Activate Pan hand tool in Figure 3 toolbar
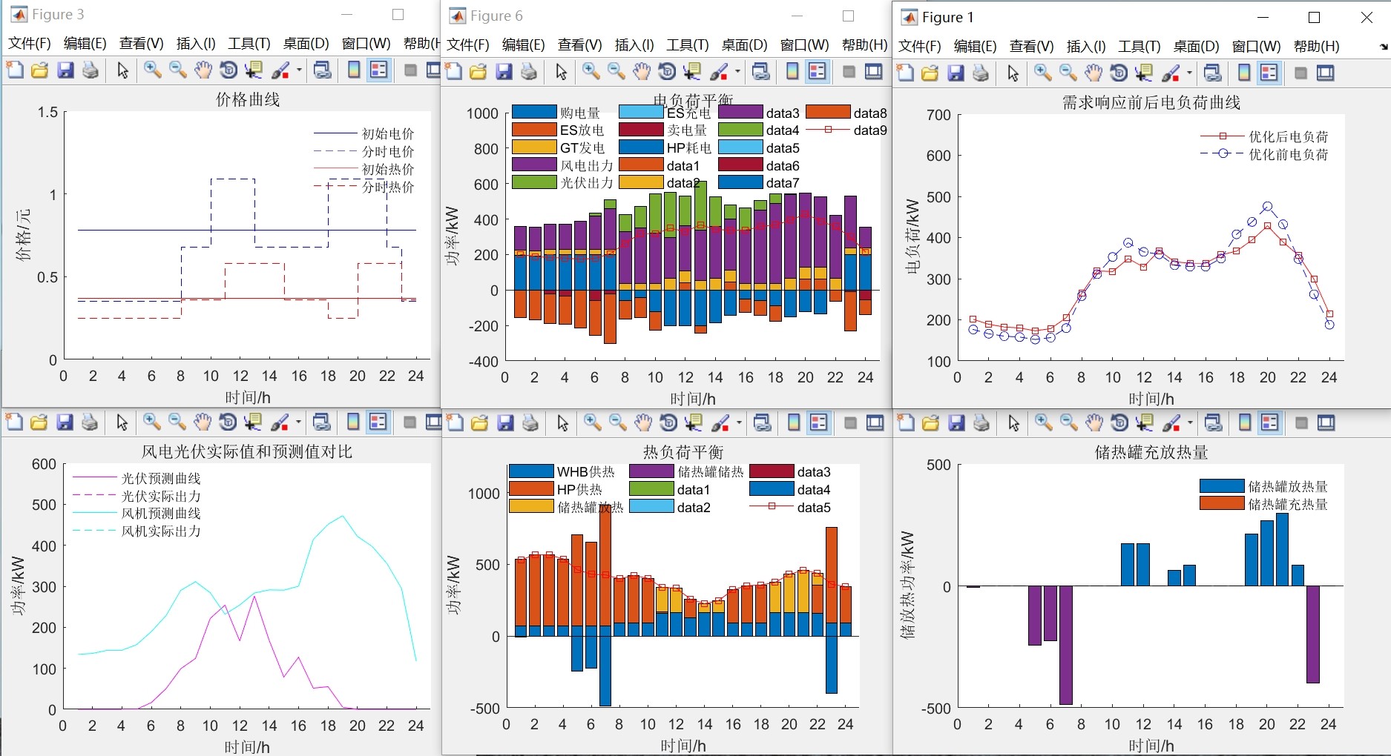The image size is (1391, 756). pyautogui.click(x=203, y=70)
